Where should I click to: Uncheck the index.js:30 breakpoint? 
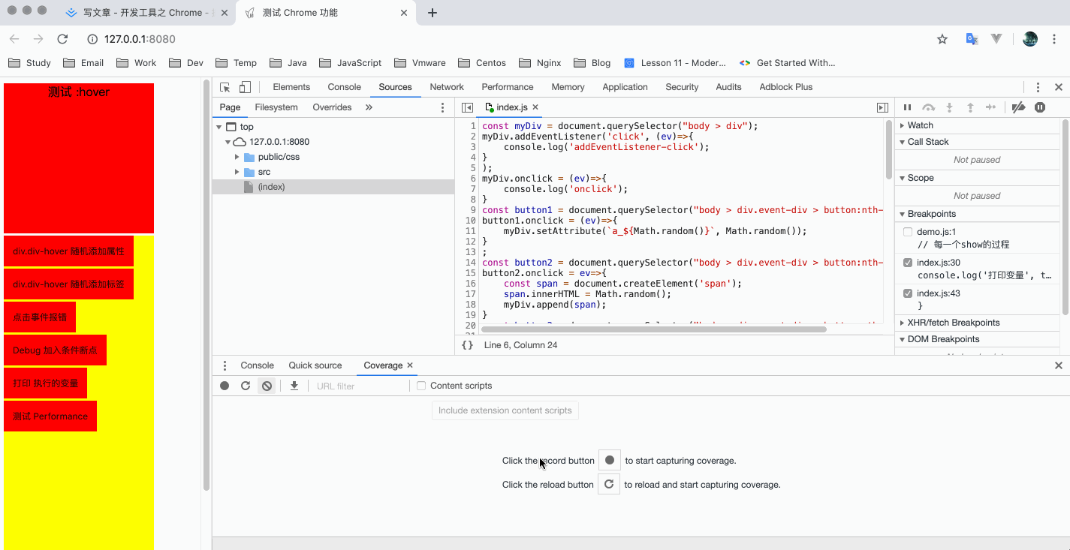tap(908, 263)
